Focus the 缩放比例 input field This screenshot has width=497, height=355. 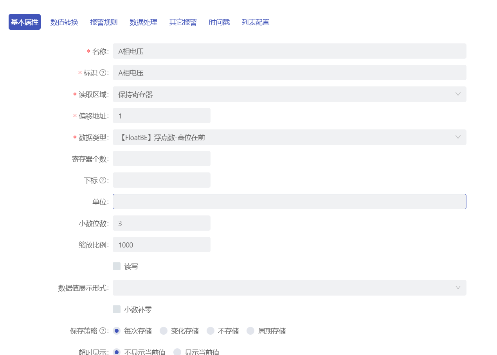(161, 245)
